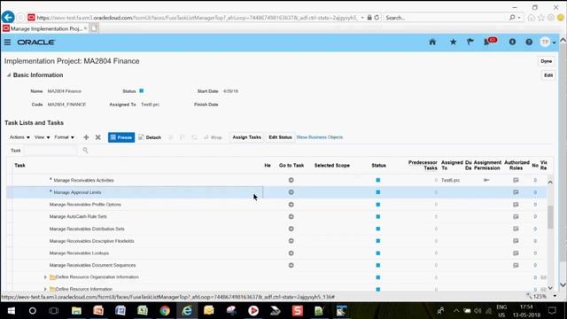Select the Test6.prc assigned-to cell
The height and width of the screenshot is (319, 567).
click(451, 180)
